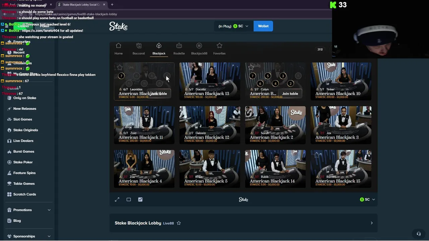
Task: Open the Live88 provider link
Action: tap(168, 223)
